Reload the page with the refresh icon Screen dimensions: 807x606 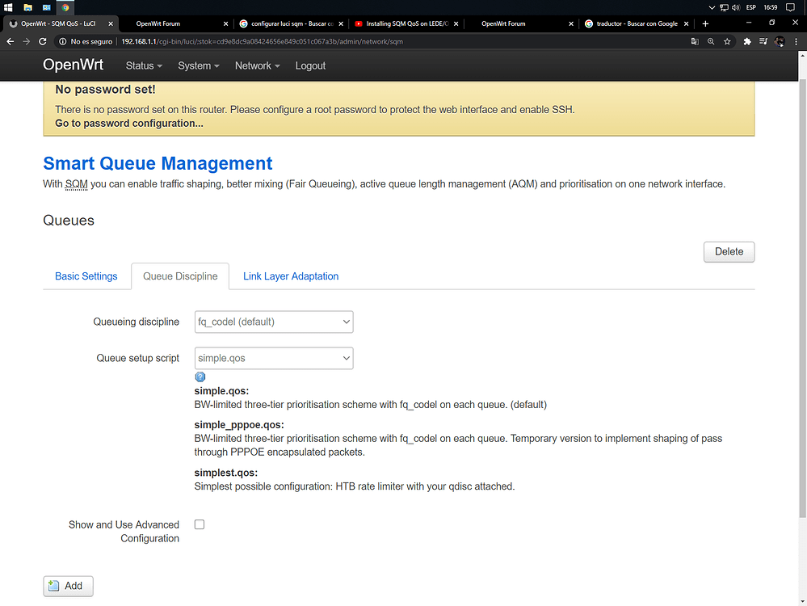click(x=42, y=41)
